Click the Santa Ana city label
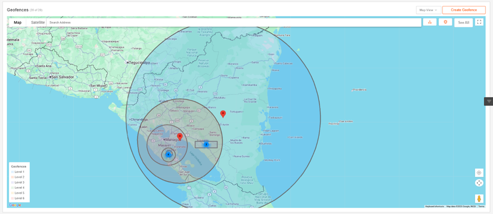The image size is (493, 214). 45,66
